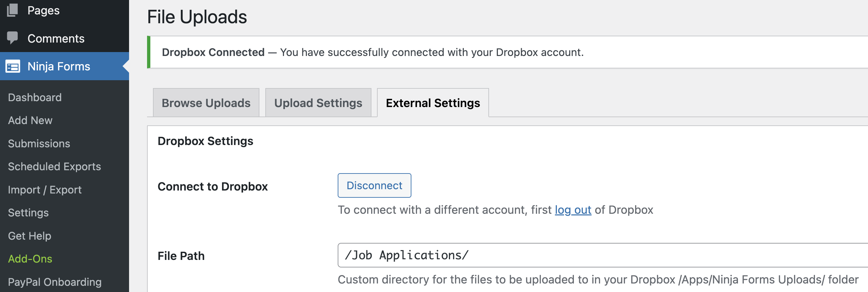Screen dimensions: 868x292
Task: Open Import / Export submenu item
Action: [45, 190]
